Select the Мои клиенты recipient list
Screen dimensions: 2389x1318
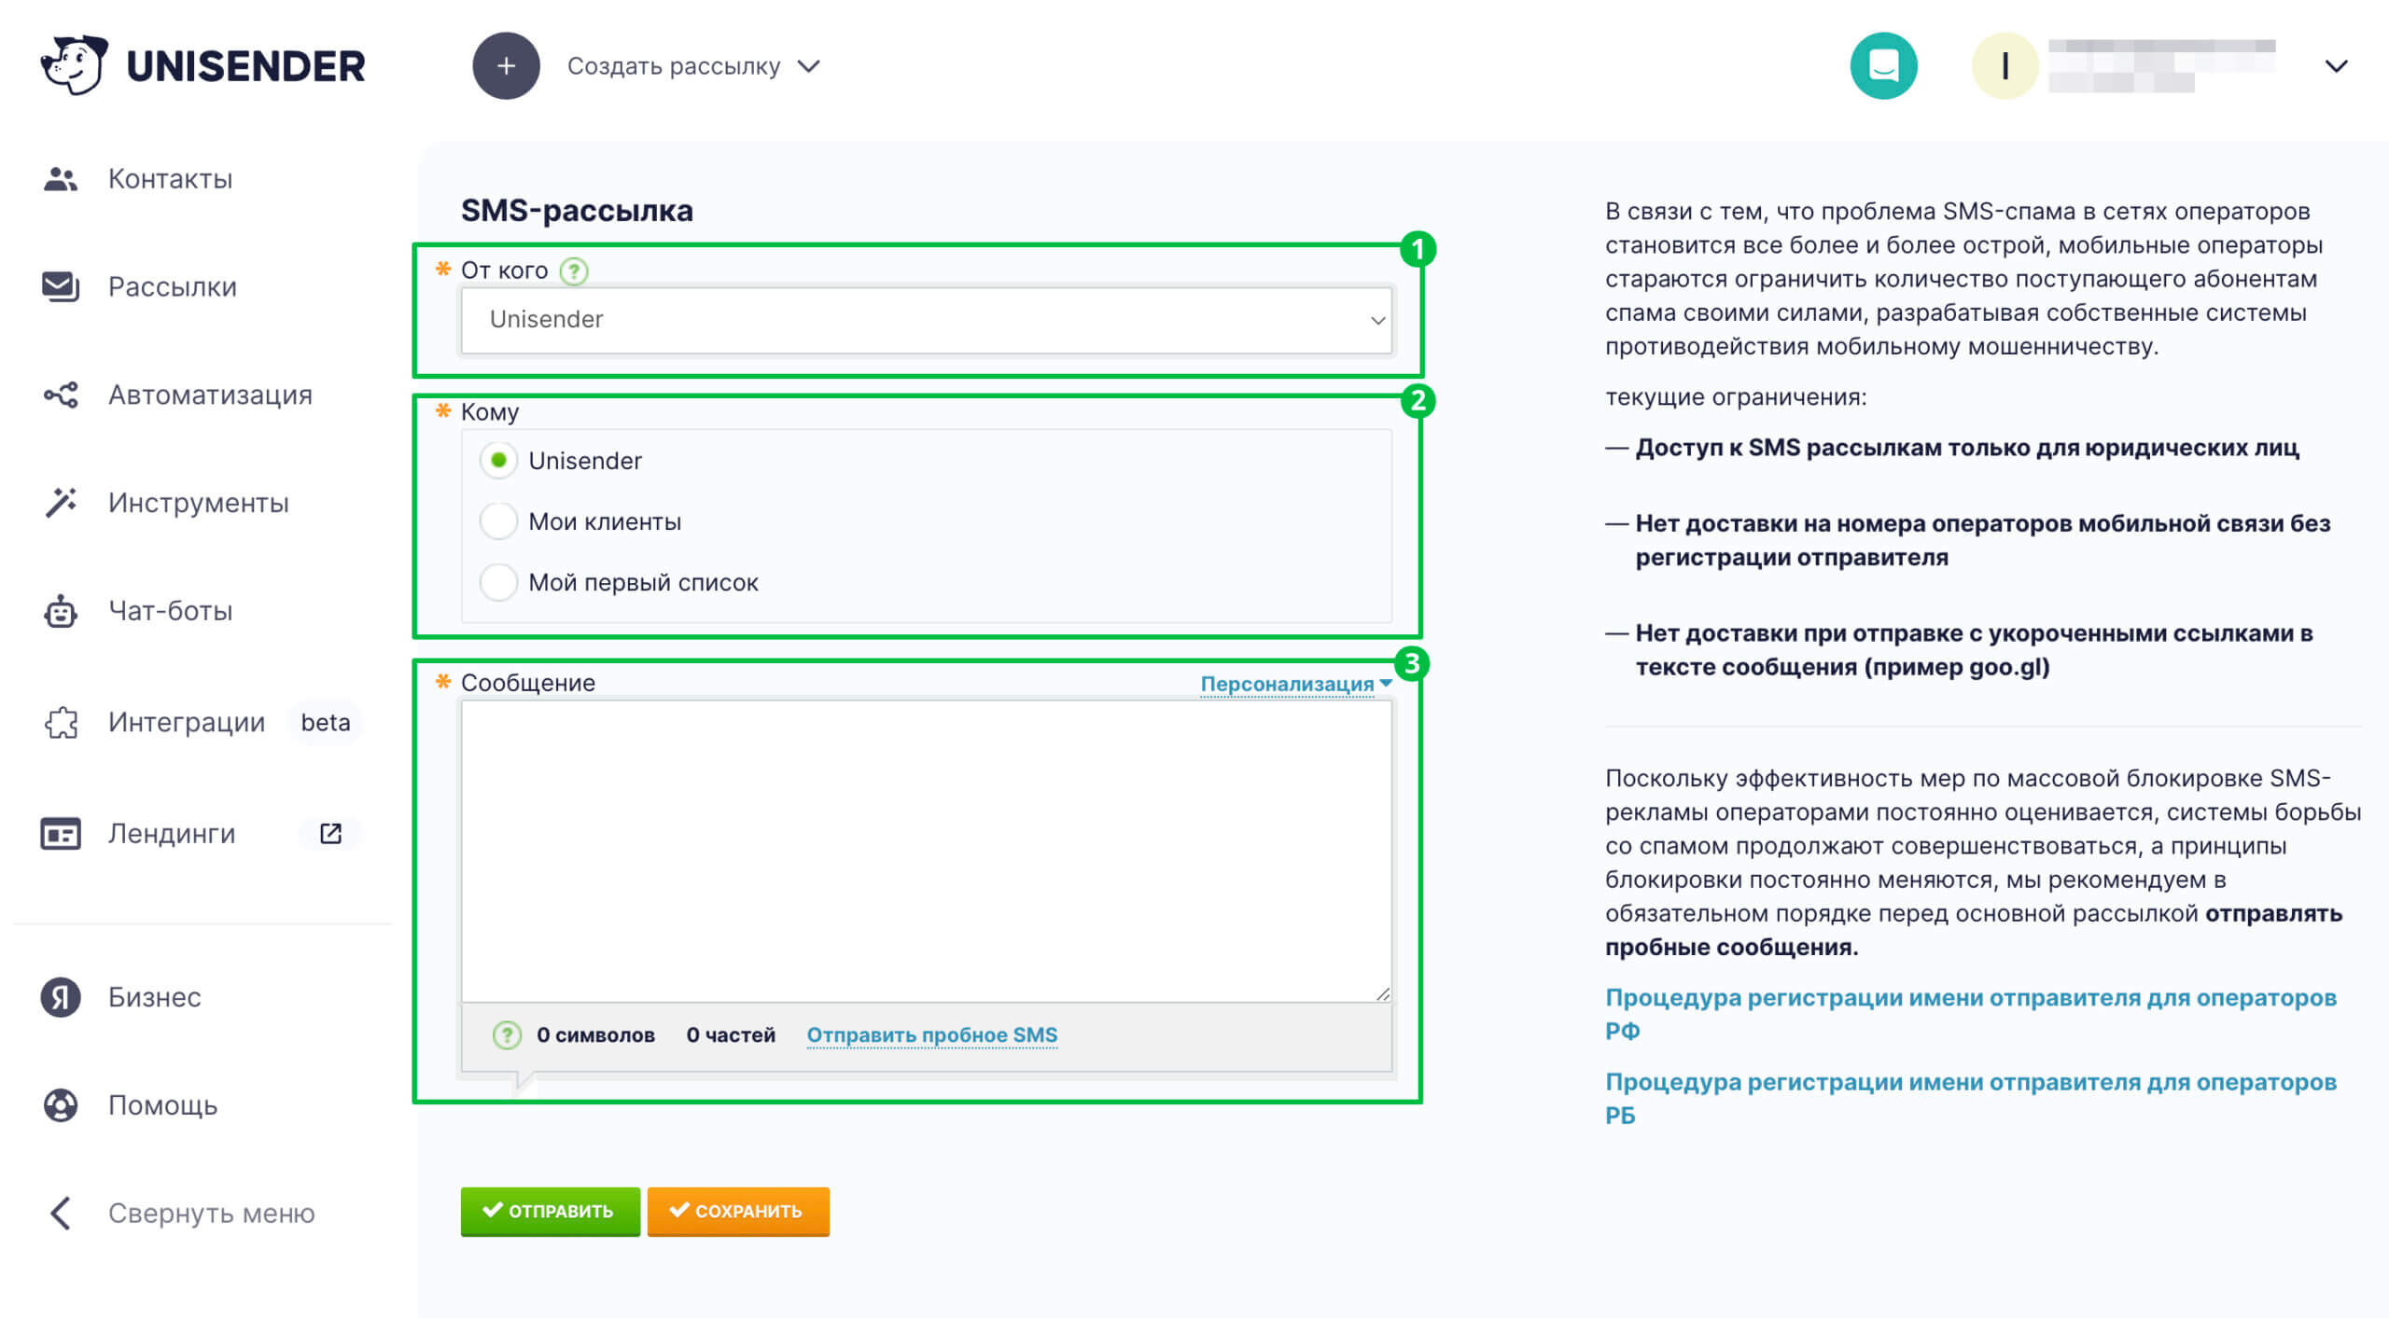(500, 521)
